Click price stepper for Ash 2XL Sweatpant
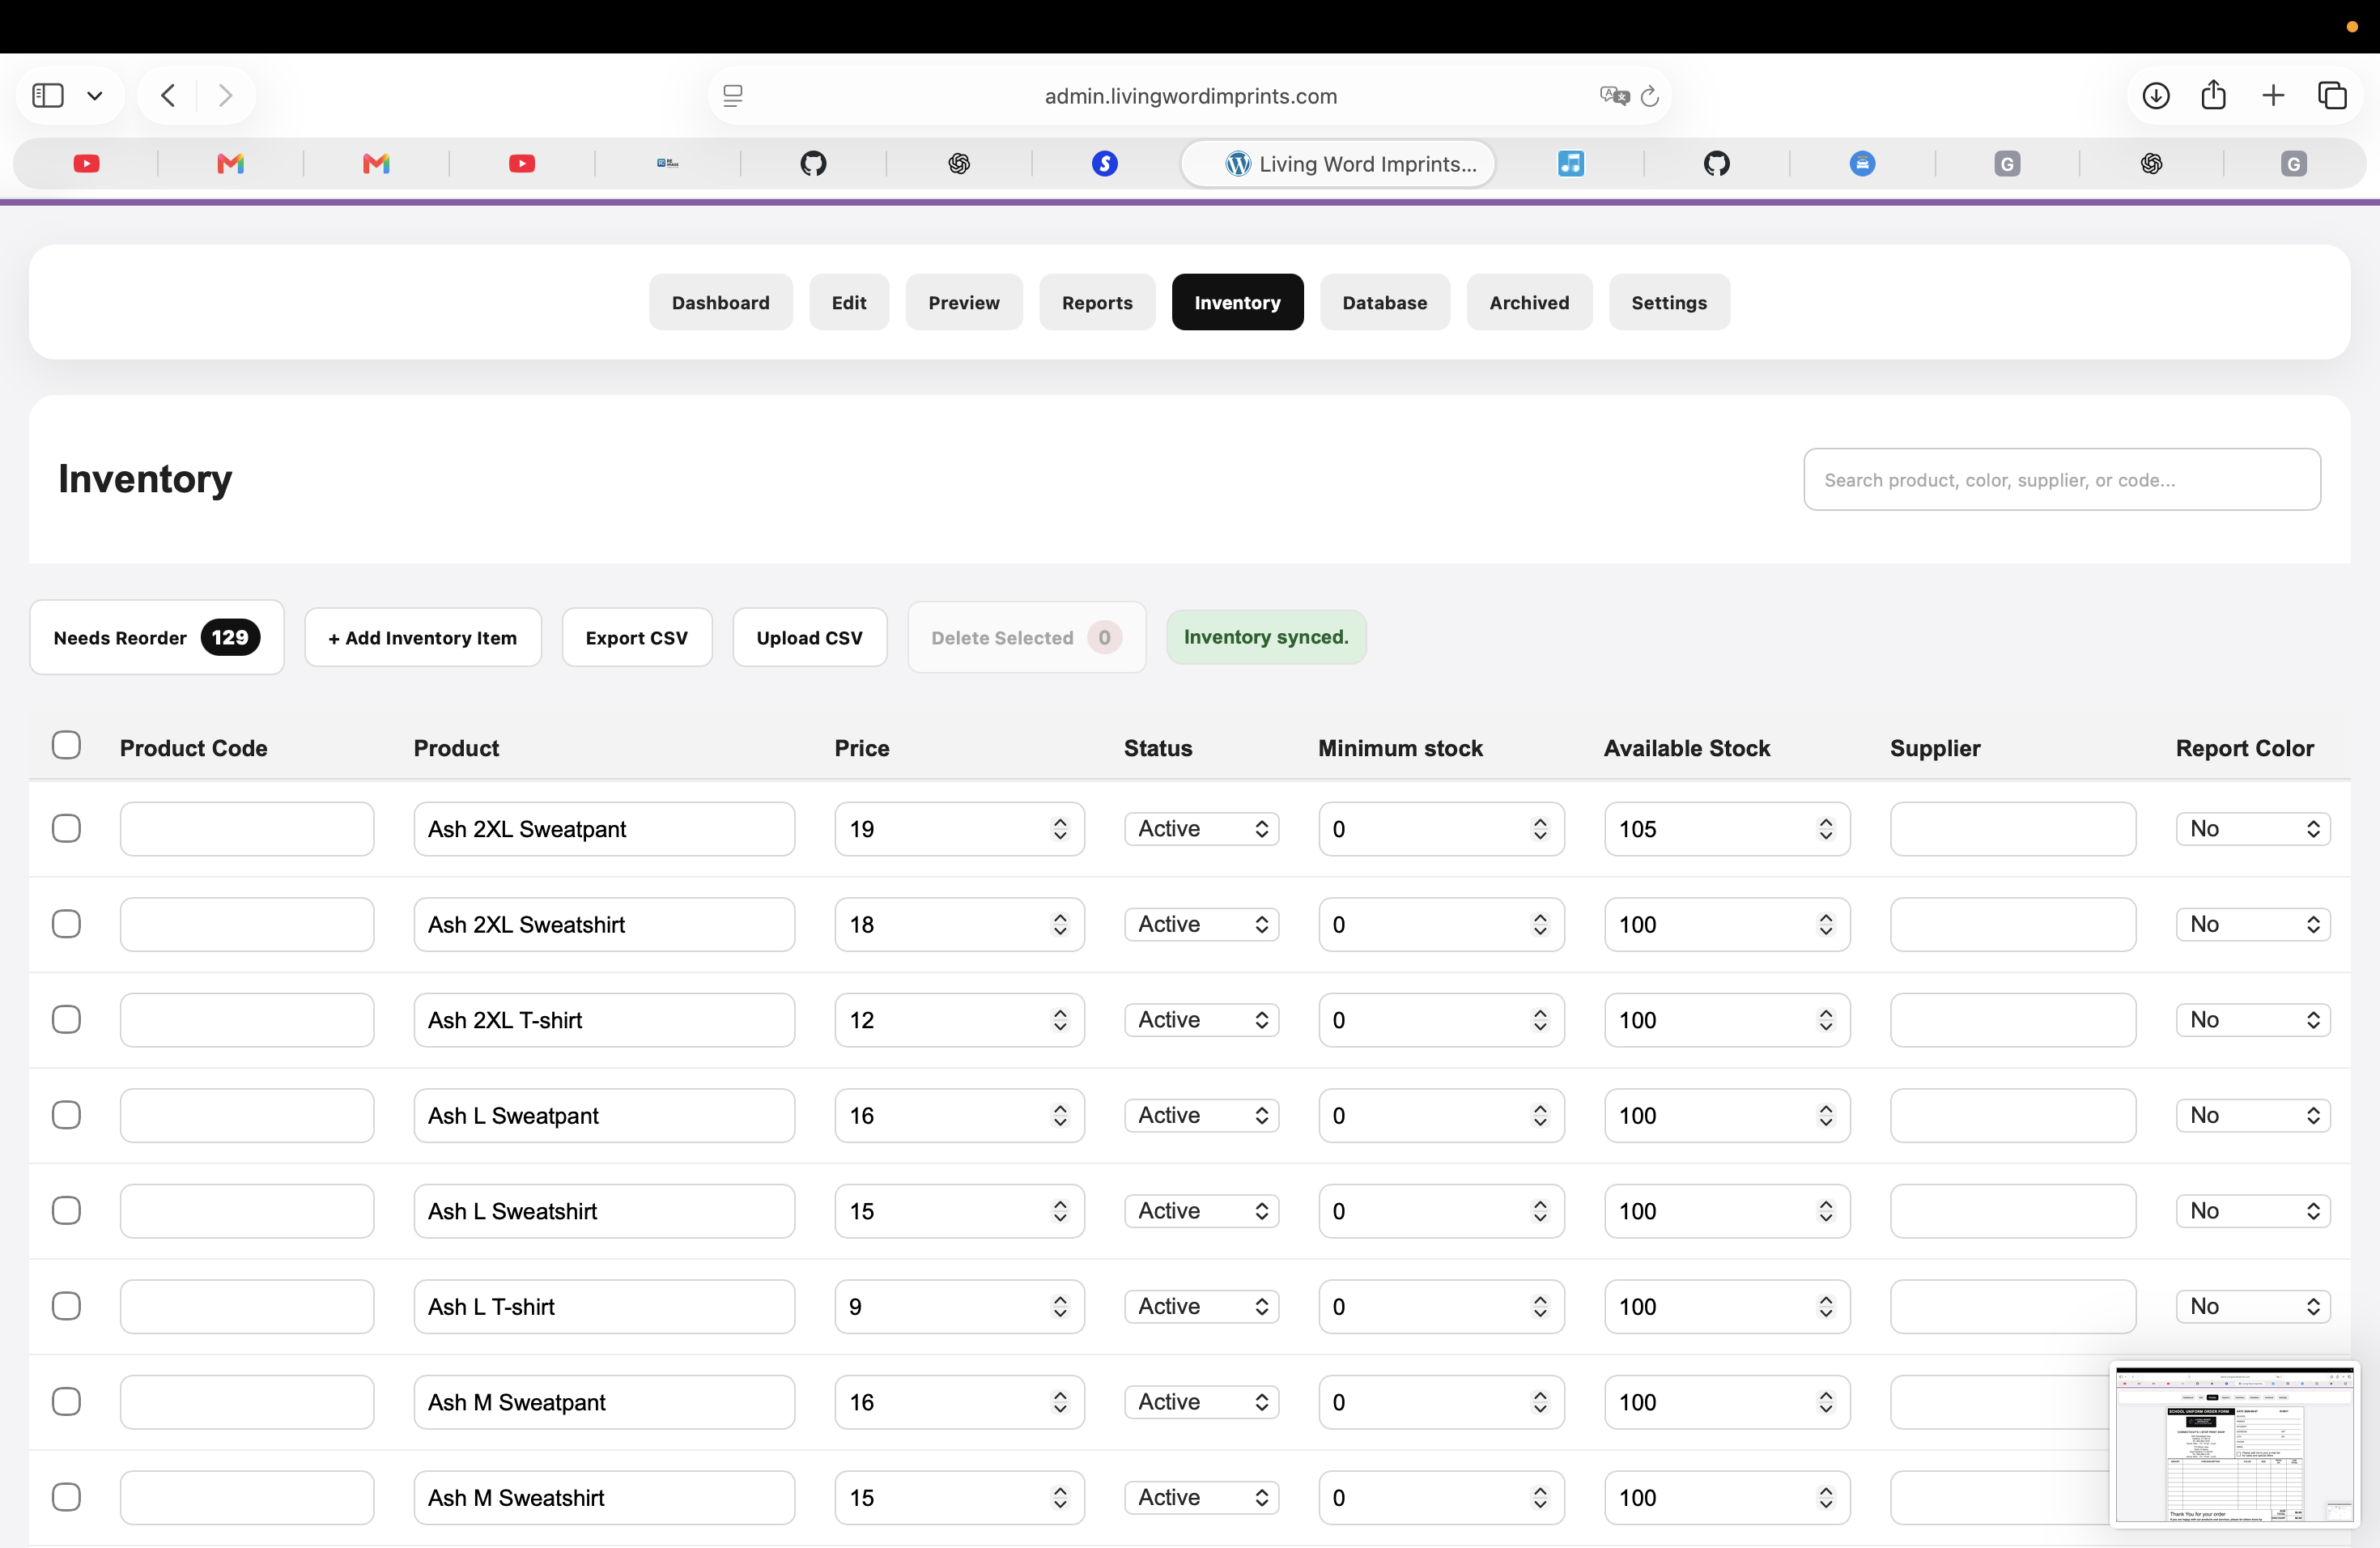This screenshot has width=2380, height=1548. tap(1060, 829)
